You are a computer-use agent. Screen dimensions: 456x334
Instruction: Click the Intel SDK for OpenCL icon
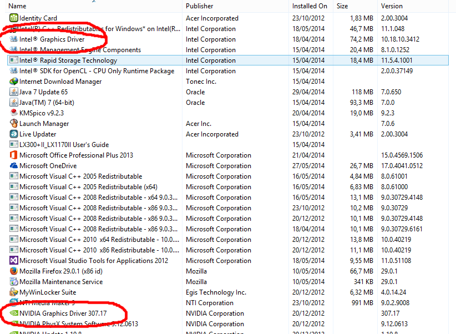13,70
